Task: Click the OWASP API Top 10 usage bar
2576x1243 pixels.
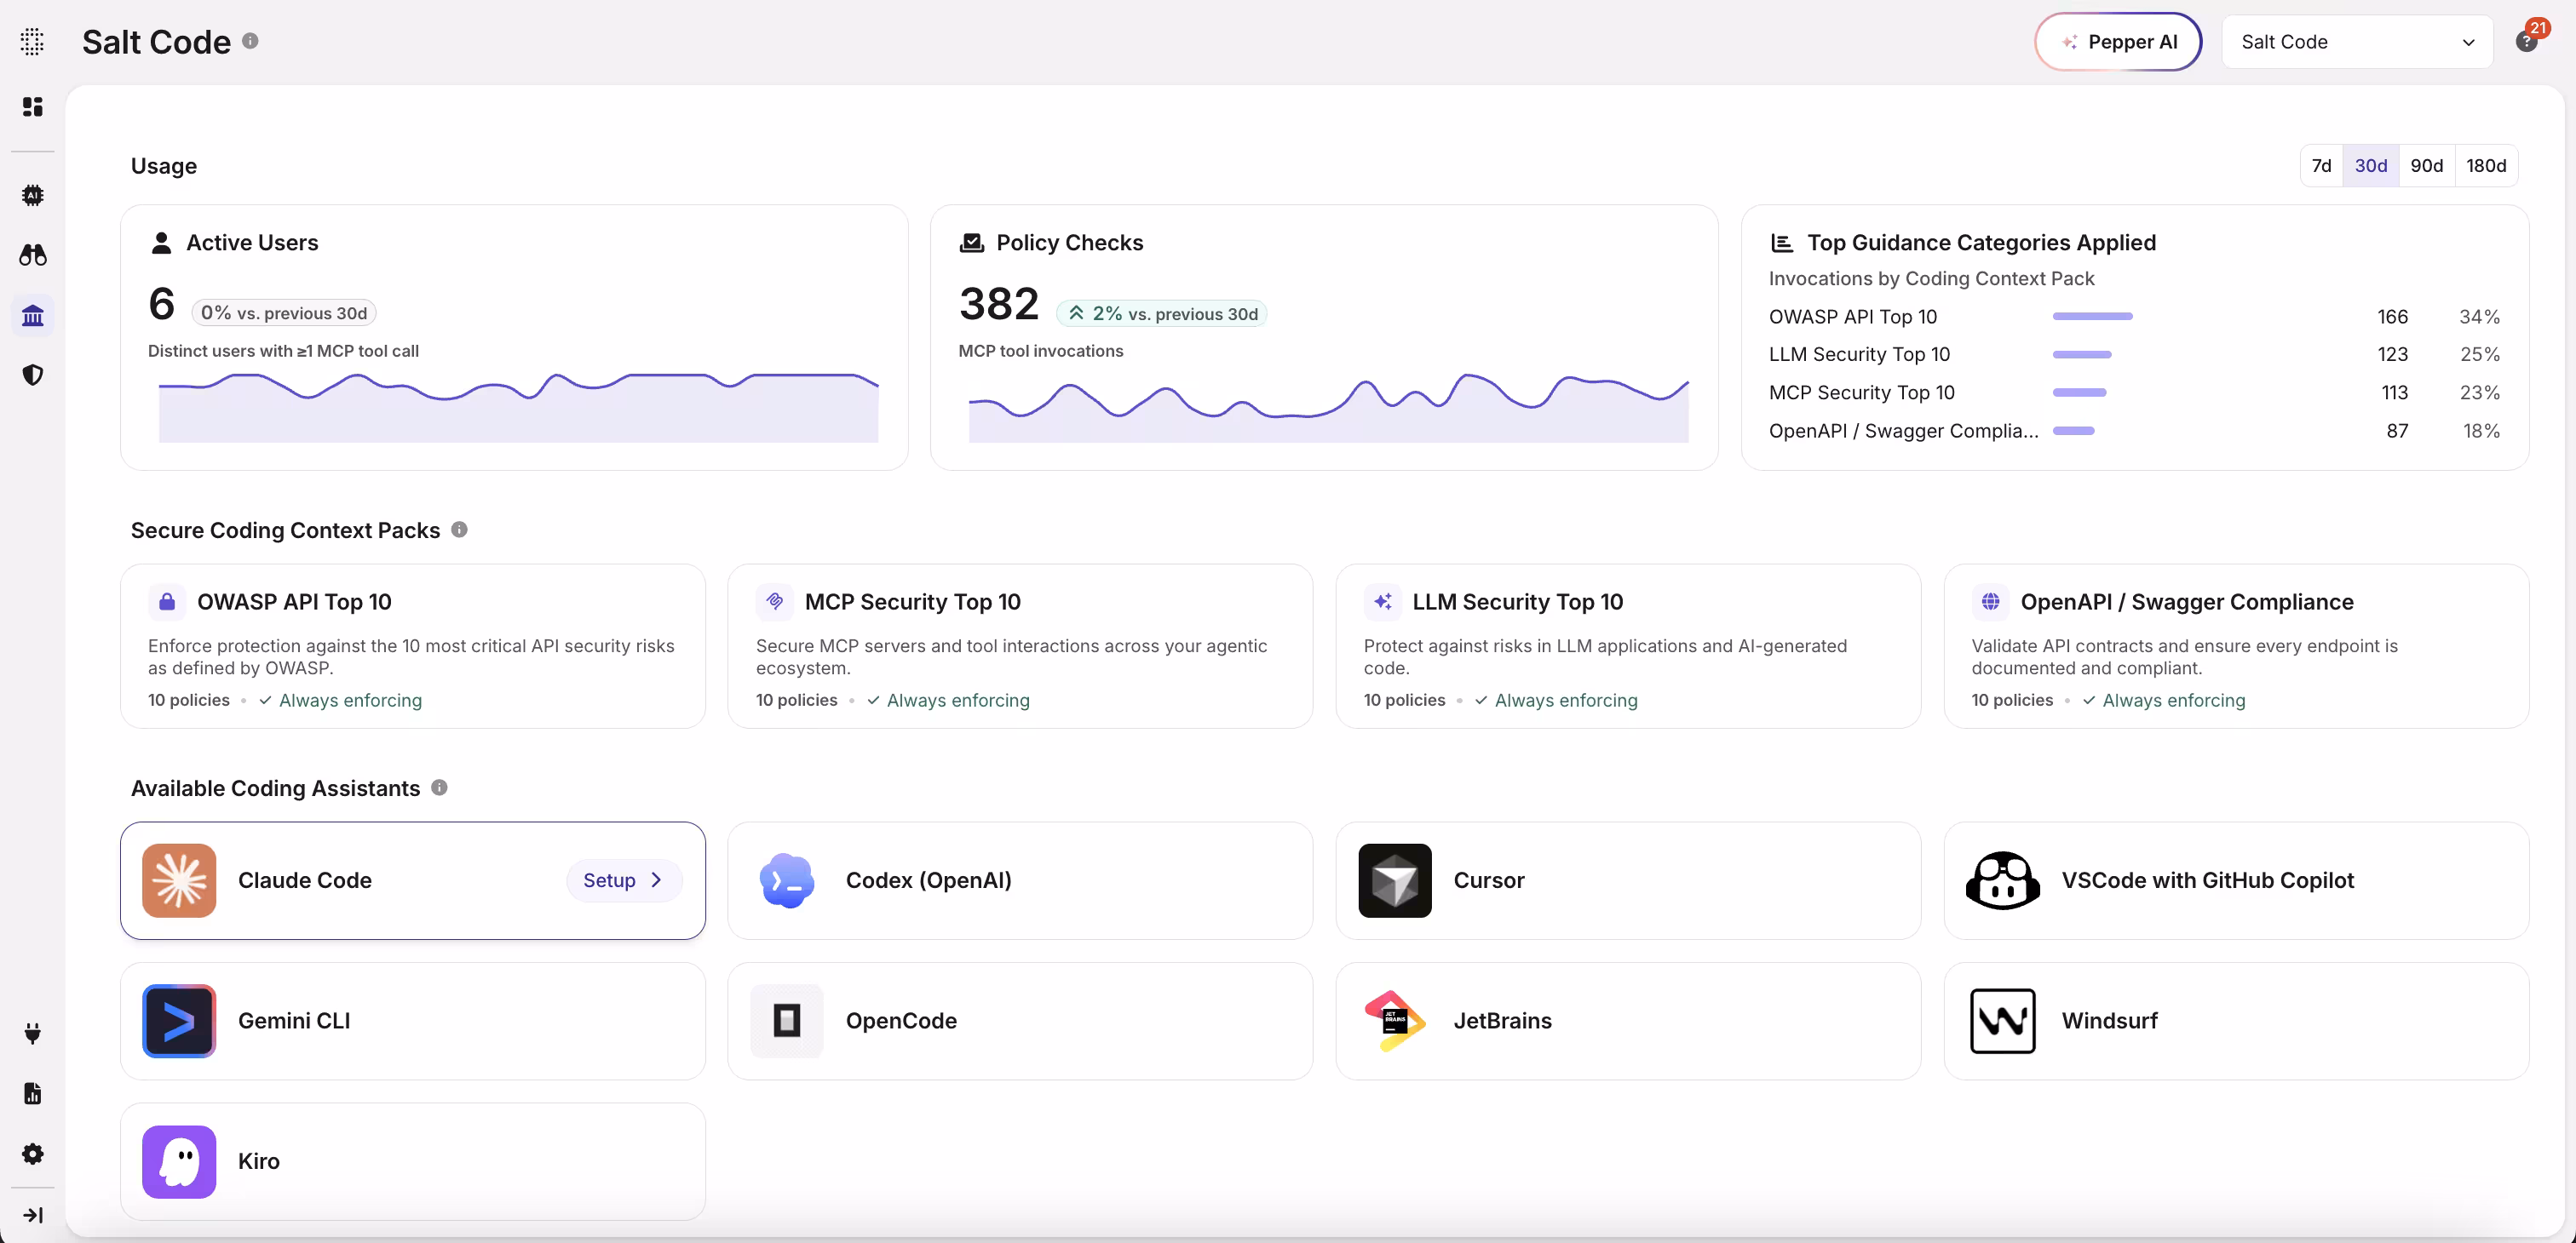Action: [2092, 317]
